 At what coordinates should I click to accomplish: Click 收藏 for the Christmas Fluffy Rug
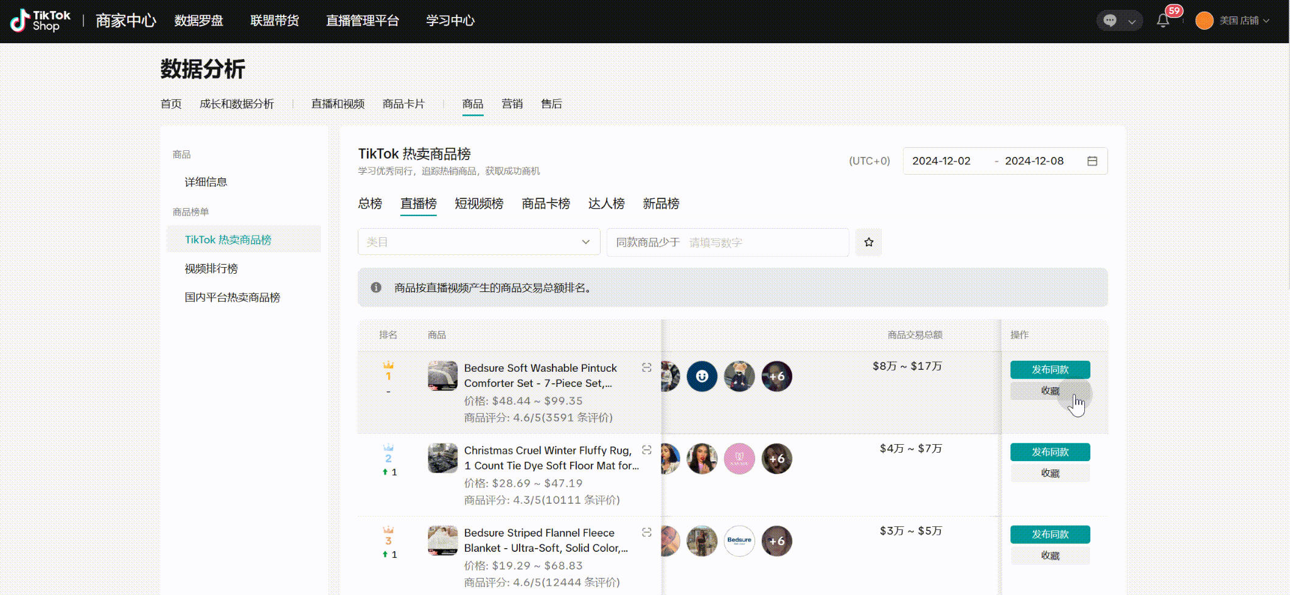click(1050, 473)
